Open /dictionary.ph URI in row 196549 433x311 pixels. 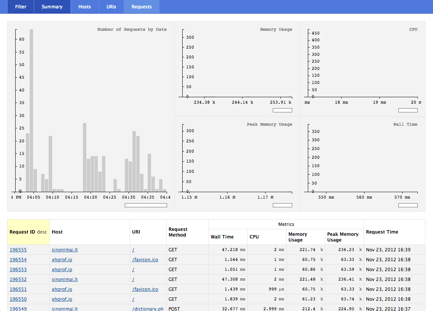point(148,309)
